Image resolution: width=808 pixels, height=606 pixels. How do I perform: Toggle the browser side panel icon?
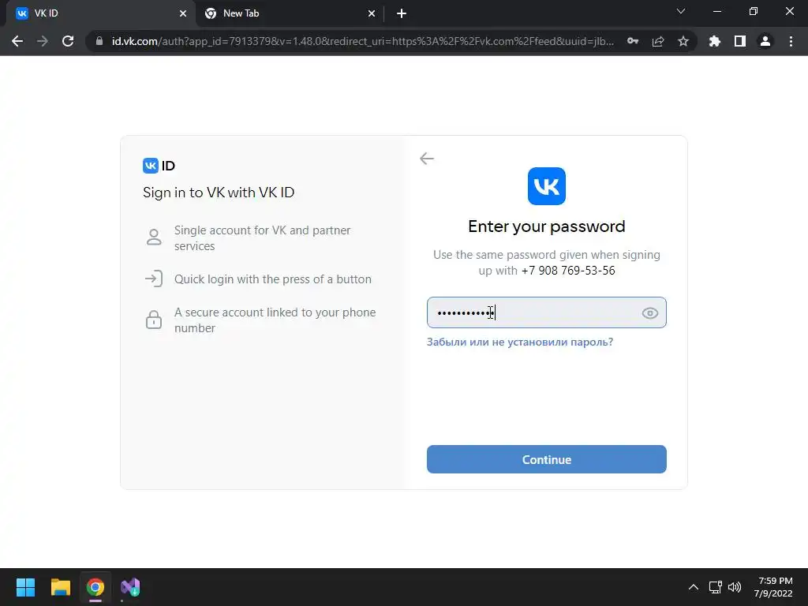pyautogui.click(x=740, y=41)
